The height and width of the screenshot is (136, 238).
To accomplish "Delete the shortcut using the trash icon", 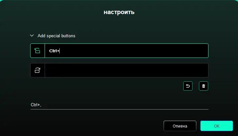I will (x=204, y=86).
